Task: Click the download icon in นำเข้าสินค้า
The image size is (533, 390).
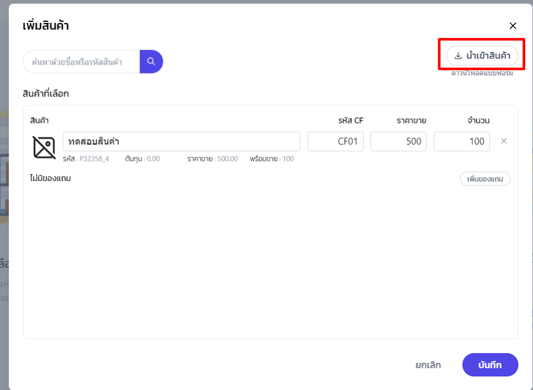Action: click(x=458, y=56)
